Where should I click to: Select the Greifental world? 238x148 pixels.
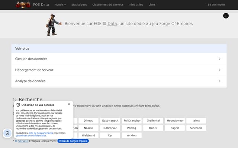tap(153, 121)
